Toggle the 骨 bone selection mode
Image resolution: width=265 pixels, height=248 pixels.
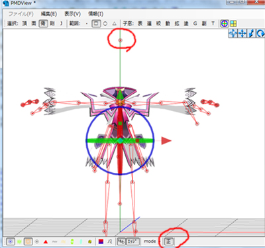(43, 23)
